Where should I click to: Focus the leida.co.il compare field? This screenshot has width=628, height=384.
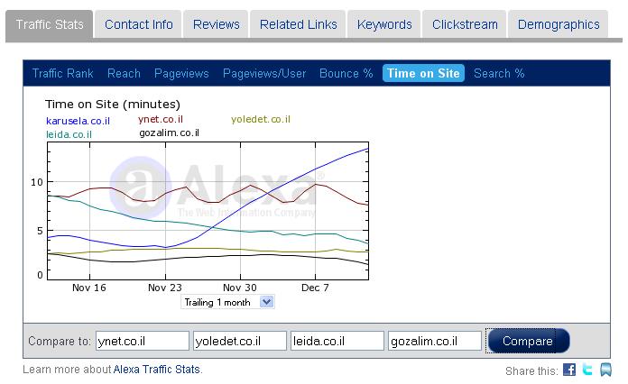point(337,341)
